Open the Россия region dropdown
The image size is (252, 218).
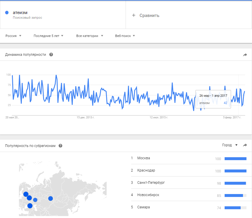click(13, 36)
